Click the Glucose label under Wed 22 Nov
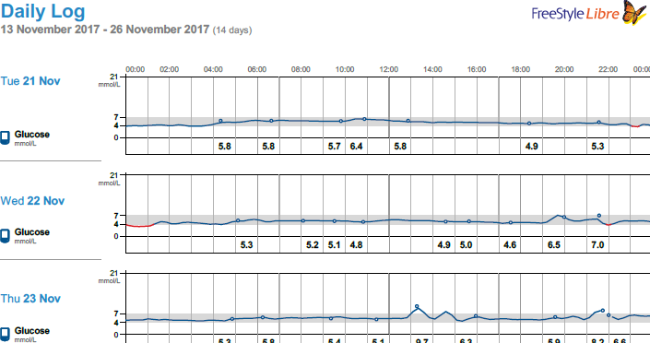Screen dimensions: 650x343 point(32,232)
